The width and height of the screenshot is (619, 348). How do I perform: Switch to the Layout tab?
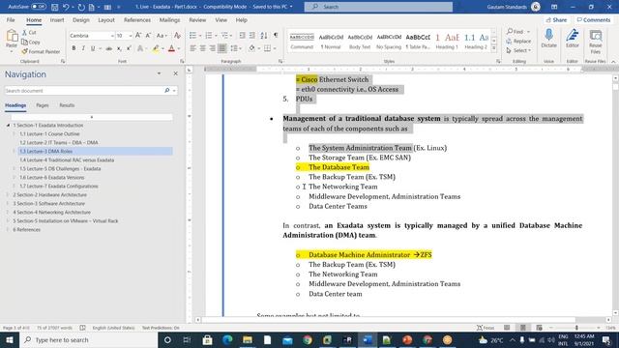(x=106, y=19)
